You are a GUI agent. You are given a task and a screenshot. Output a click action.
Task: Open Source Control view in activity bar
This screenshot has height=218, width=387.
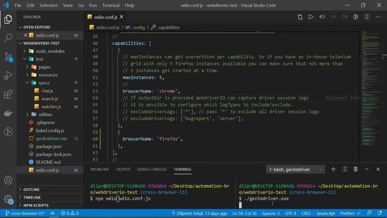[x=8, y=57]
